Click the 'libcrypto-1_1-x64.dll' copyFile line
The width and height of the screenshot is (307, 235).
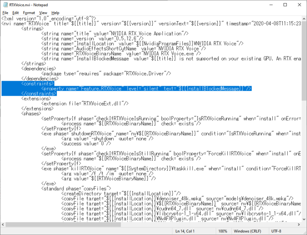181,214
